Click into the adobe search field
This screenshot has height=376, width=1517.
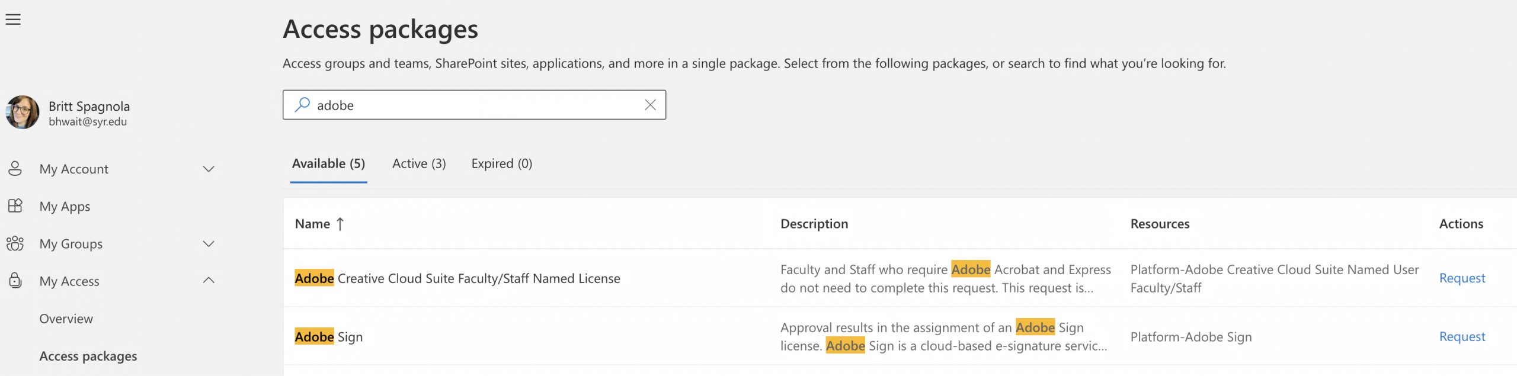coord(474,105)
